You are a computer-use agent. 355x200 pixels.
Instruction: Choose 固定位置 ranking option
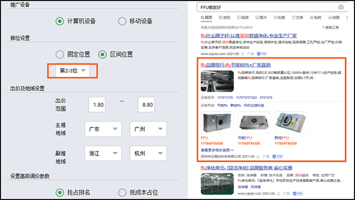[60, 54]
